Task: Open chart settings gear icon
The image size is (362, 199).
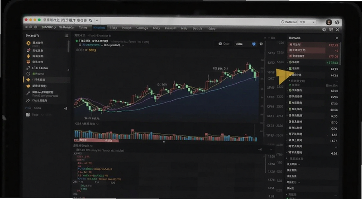Action: [261, 44]
